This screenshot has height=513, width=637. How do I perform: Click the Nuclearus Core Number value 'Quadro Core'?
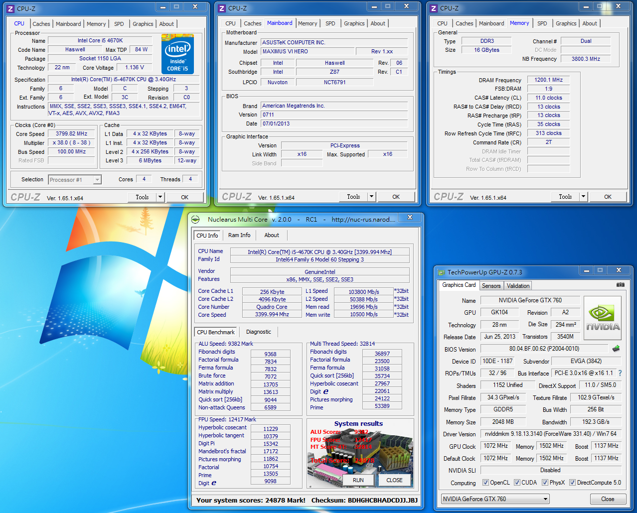[272, 307]
